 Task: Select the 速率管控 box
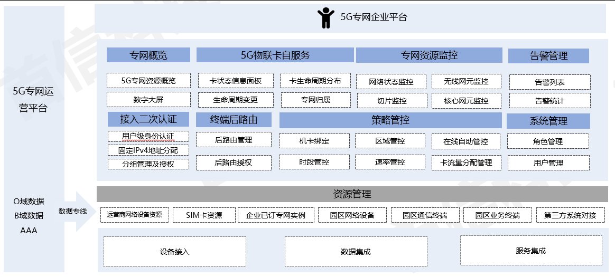pyautogui.click(x=390, y=162)
